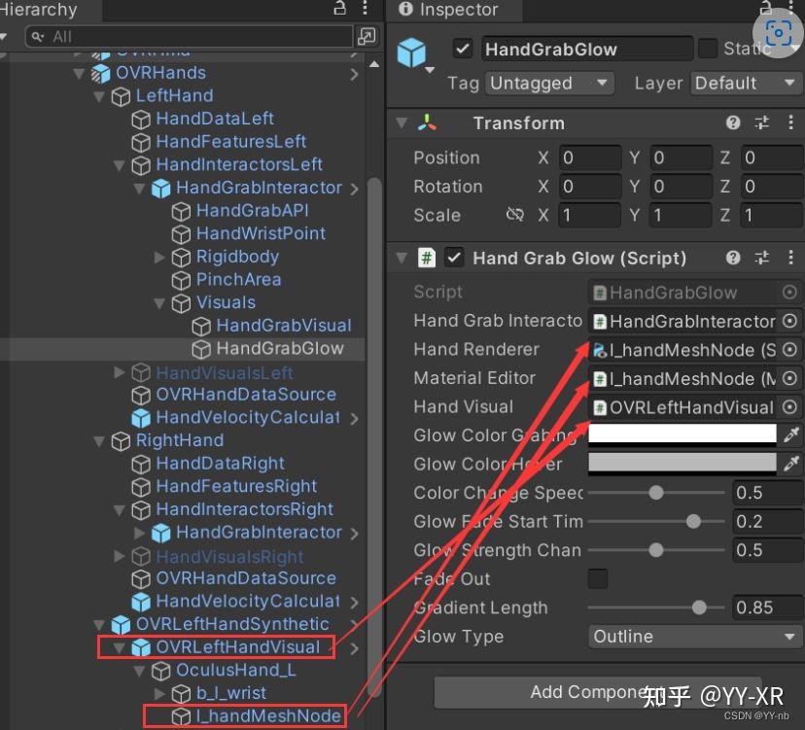Click the Glow Color Grabbing white swatch
Screen dimensions: 805x730
pos(682,435)
